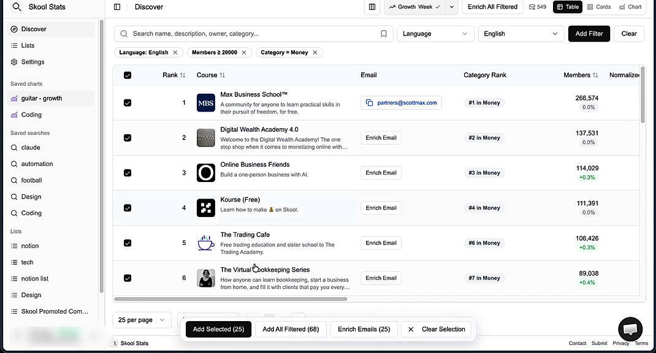
Task: Open the automation saved search
Action: 51,164
